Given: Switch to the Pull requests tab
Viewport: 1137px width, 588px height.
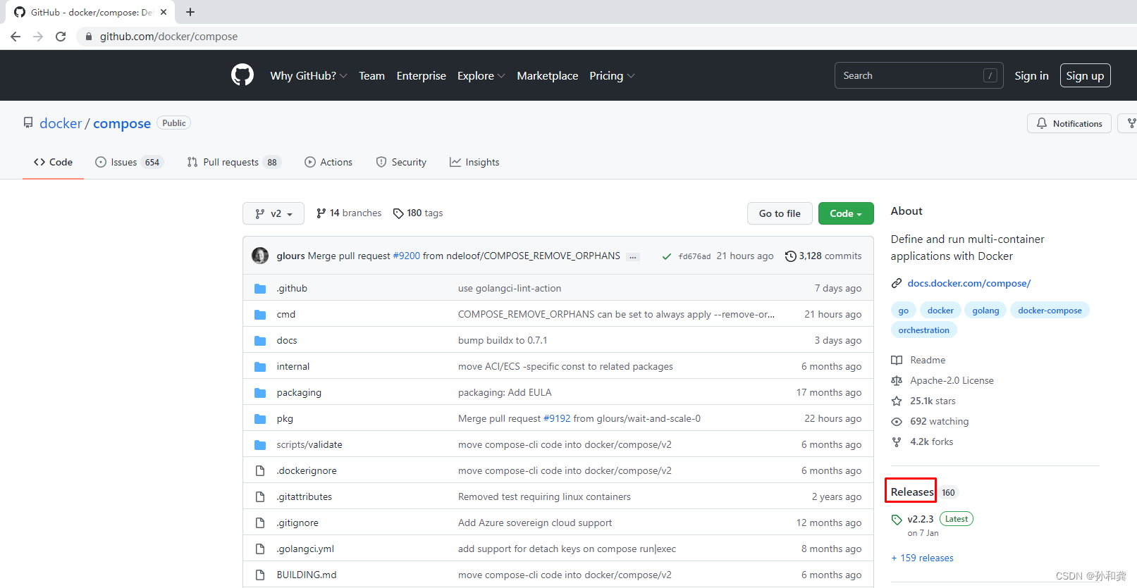Looking at the screenshot, I should click(234, 162).
